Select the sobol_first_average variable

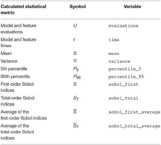pyautogui.click(x=134, y=112)
